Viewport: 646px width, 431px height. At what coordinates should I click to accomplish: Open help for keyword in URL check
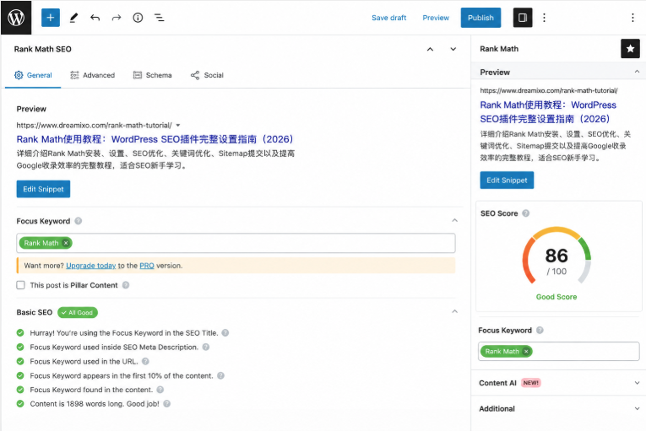click(x=145, y=362)
